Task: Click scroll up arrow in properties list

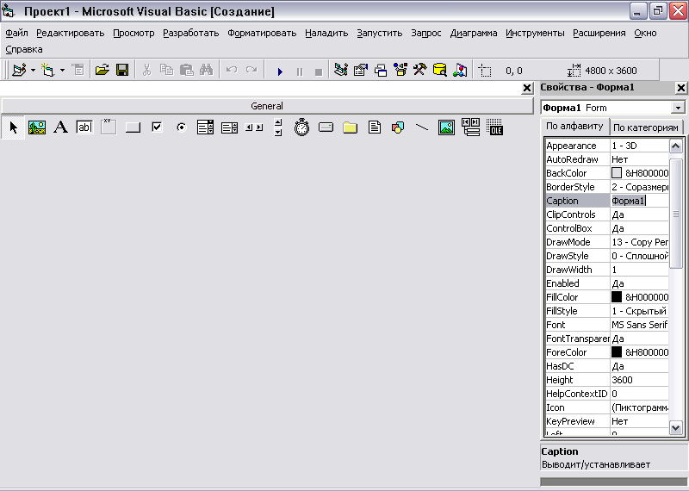Action: [x=675, y=146]
